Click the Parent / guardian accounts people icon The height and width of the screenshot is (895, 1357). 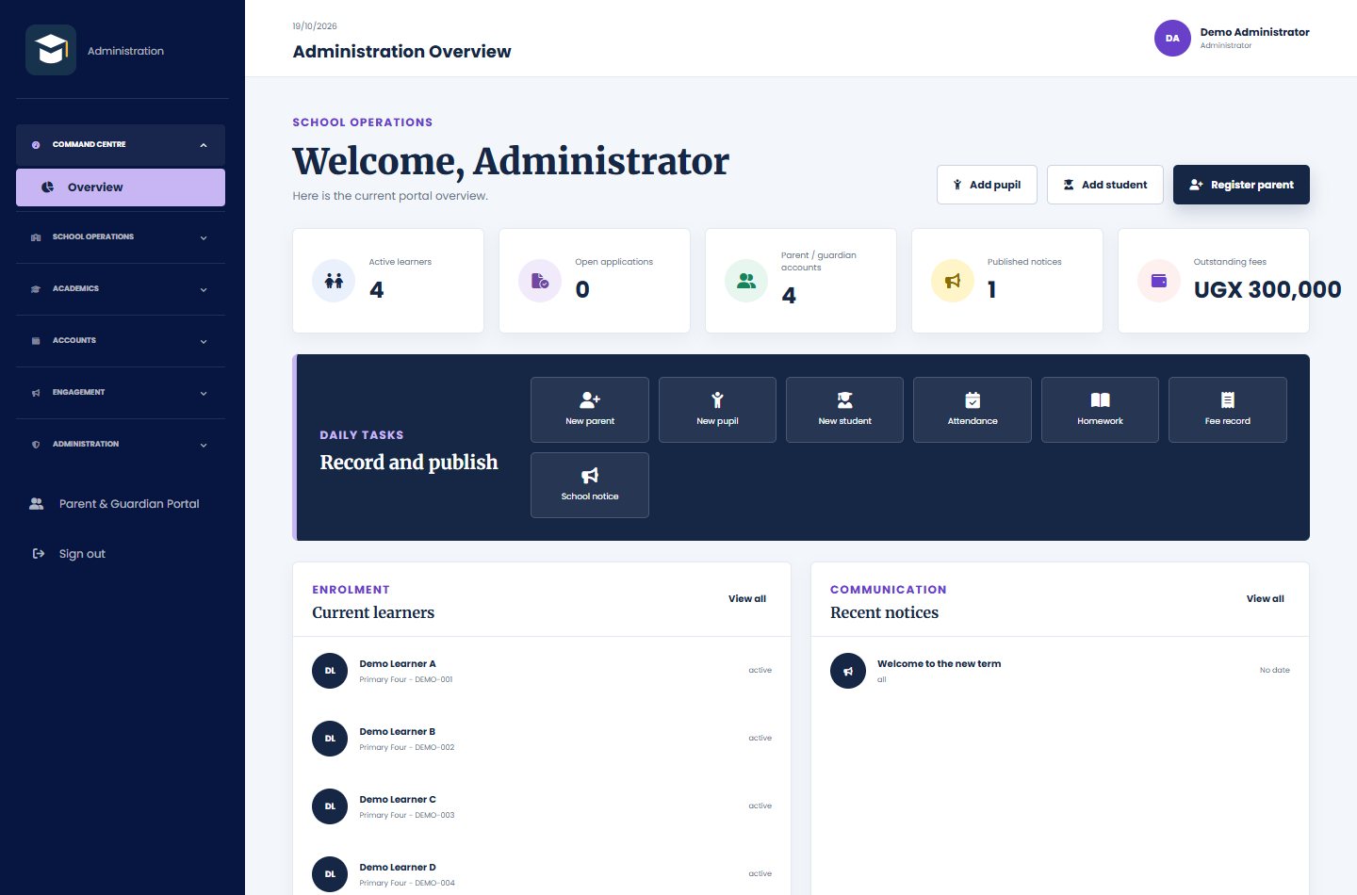click(746, 281)
